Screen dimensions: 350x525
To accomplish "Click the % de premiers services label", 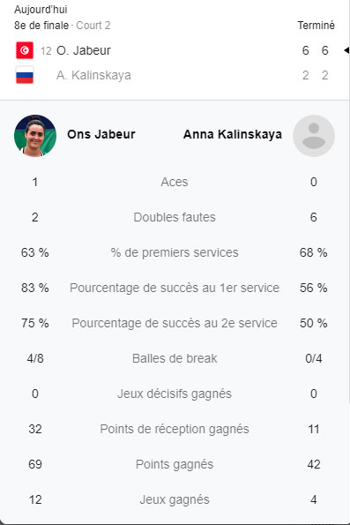I will (x=175, y=252).
